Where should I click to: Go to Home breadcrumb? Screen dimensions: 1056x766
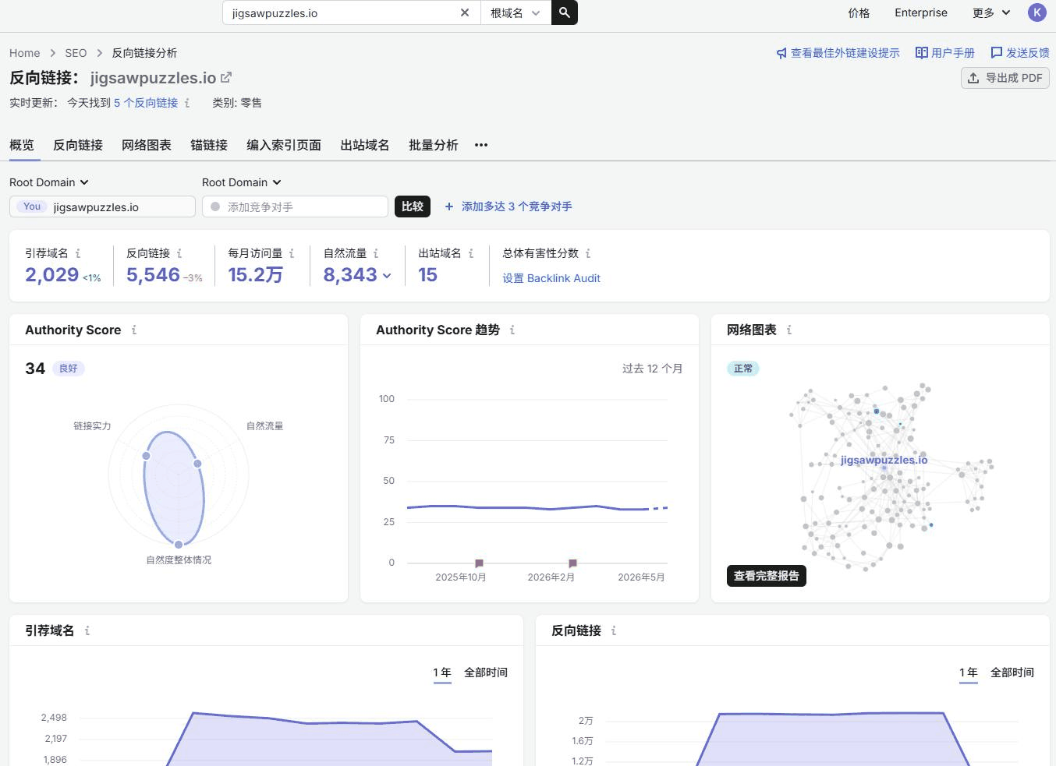point(25,53)
